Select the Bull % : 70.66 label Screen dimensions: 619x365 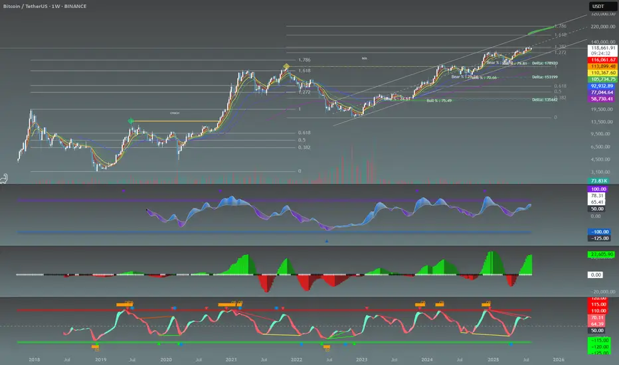coord(485,78)
